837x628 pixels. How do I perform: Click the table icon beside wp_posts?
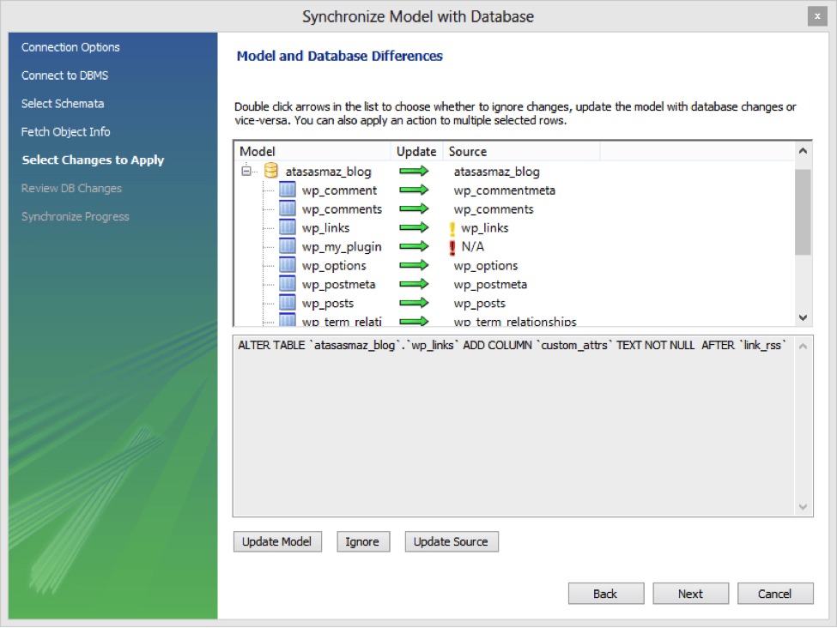coord(288,303)
